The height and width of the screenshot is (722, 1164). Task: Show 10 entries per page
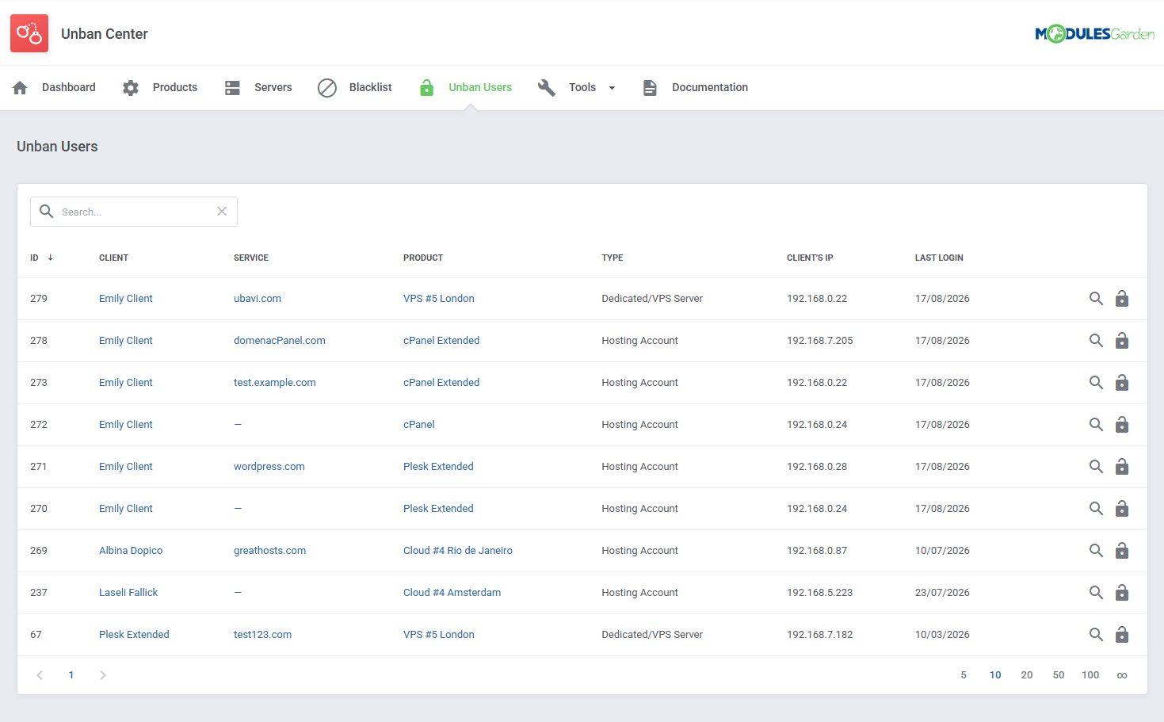tap(995, 675)
